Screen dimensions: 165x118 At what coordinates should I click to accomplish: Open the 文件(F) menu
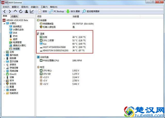click(x=6, y=7)
